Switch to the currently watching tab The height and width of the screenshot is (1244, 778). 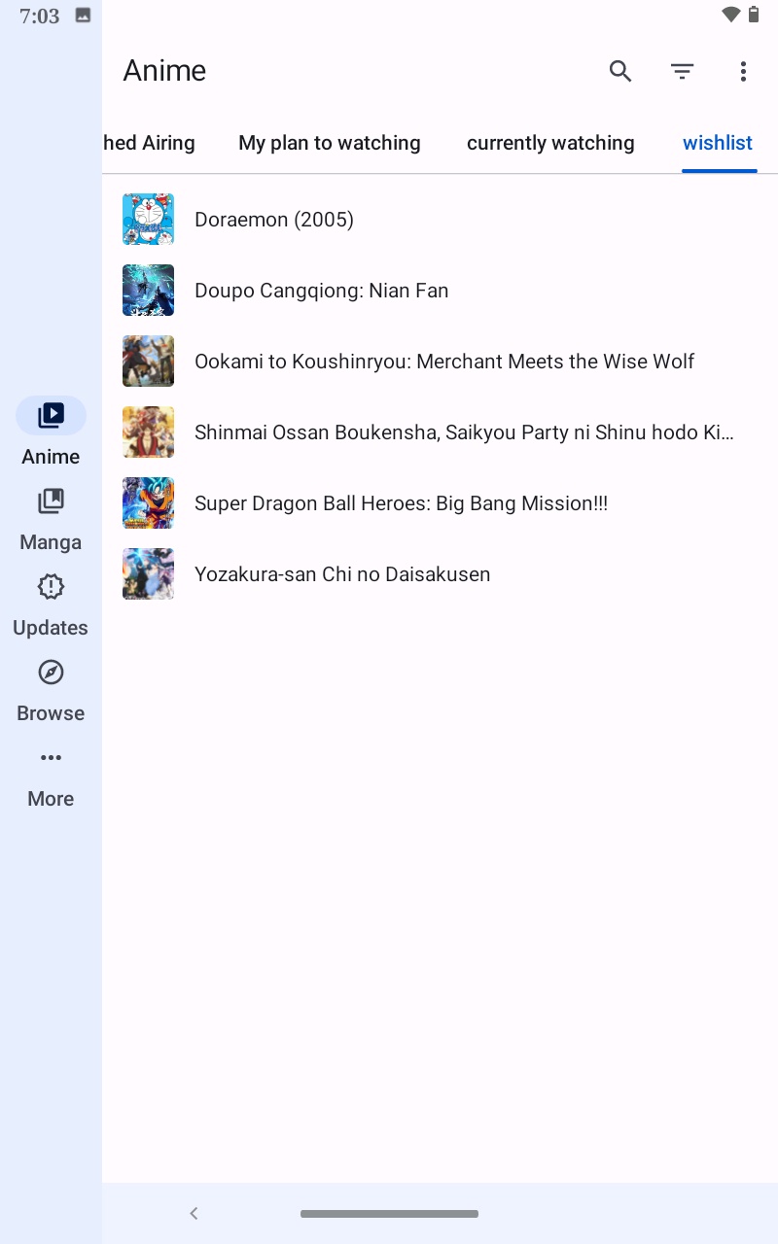(550, 143)
